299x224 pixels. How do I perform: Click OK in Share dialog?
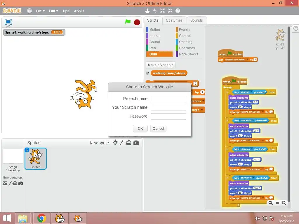tap(140, 129)
